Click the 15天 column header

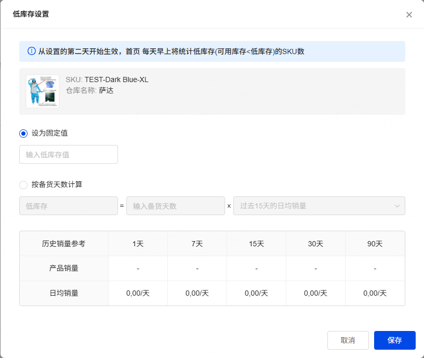(x=257, y=244)
